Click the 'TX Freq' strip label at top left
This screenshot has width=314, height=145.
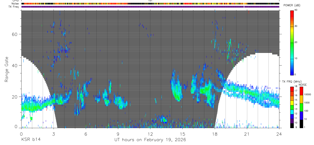click(13, 7)
